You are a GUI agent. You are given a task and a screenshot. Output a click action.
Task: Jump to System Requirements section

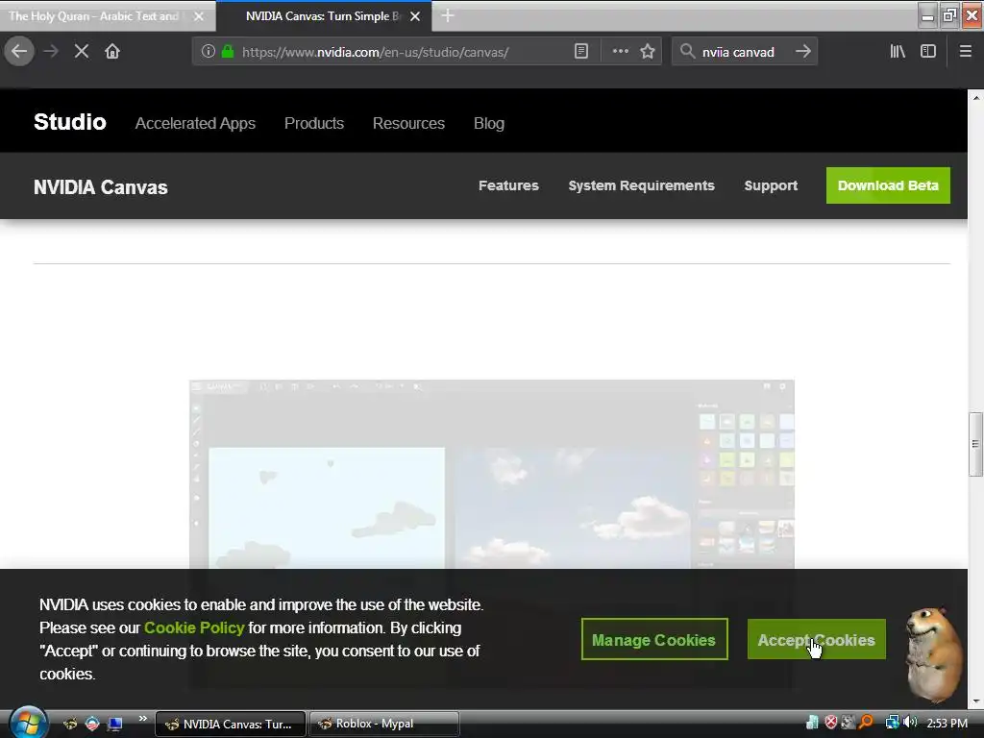641,185
